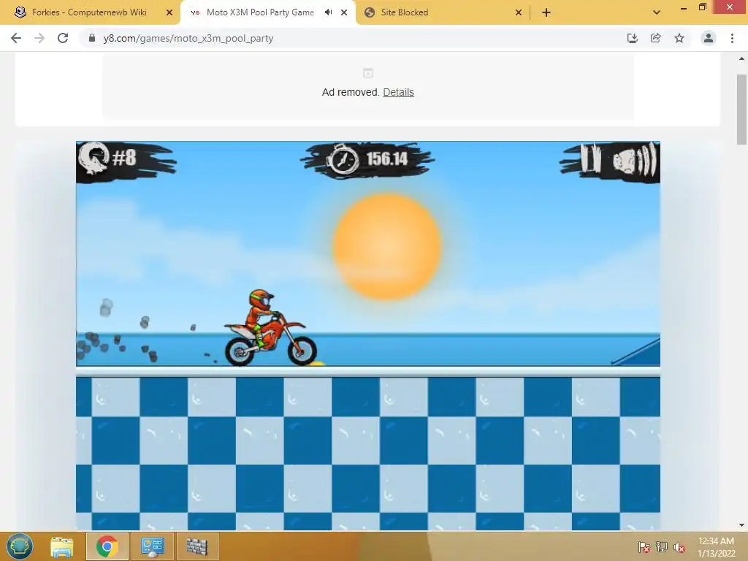Open the Chrome profile avatar menu
Screen dimensions: 748x561
[709, 38]
